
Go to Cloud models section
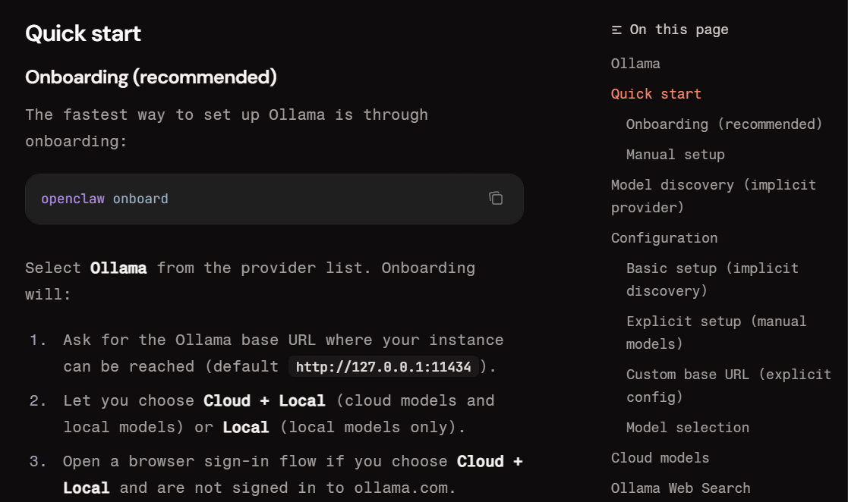[660, 458]
